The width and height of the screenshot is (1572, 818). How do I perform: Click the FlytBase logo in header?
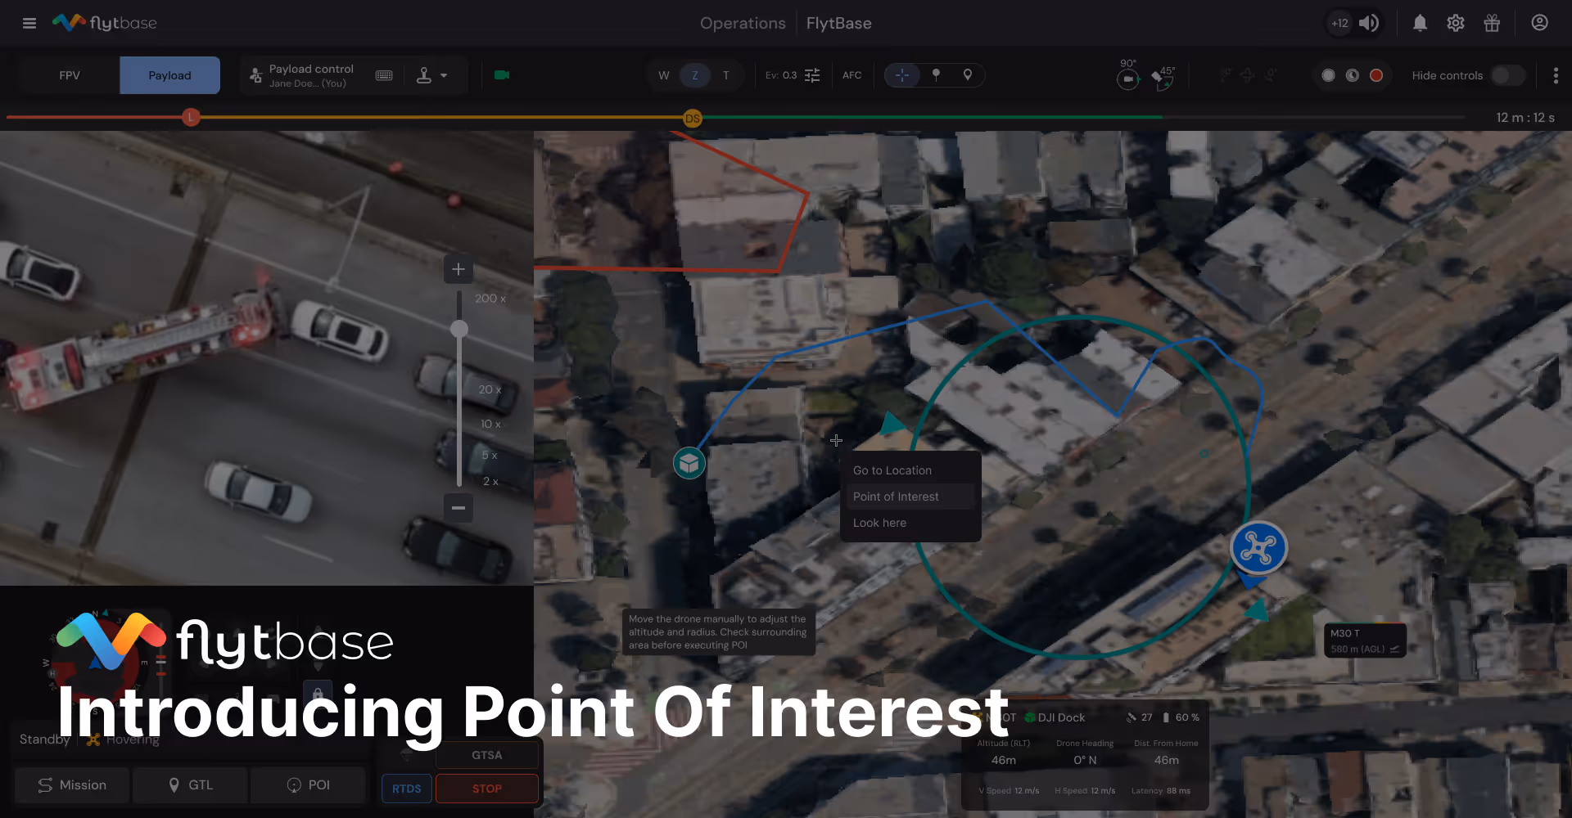(x=104, y=23)
